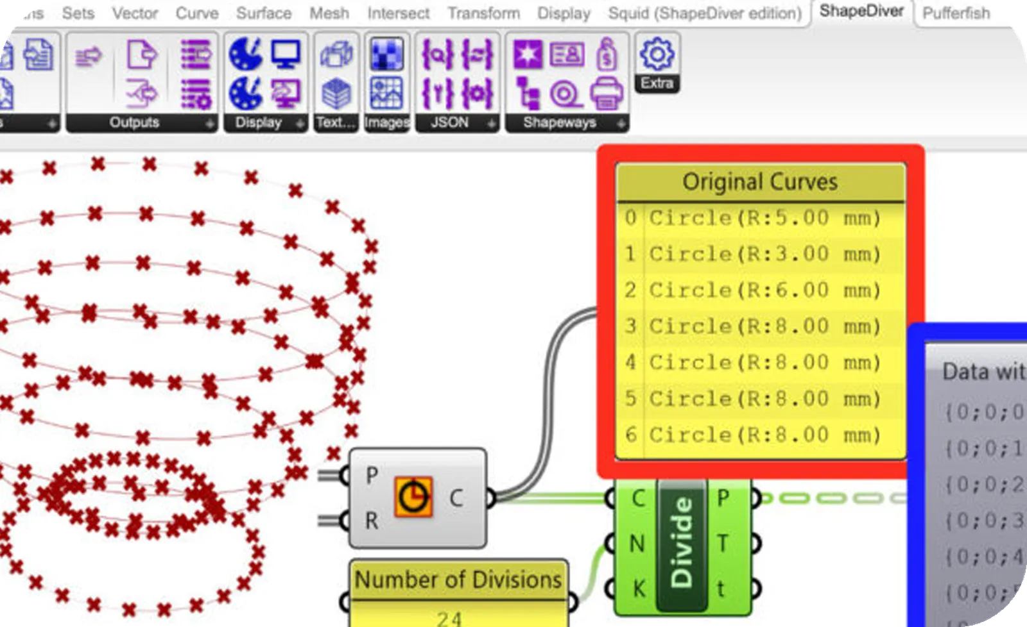Click the tape roll icon in Shapeways group
The image size is (1027, 627).
coord(565,94)
